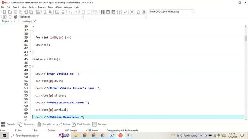Switch to the Resources bottom tab
Viewport: 248px width, 139px height.
pyautogui.click(x=26, y=124)
